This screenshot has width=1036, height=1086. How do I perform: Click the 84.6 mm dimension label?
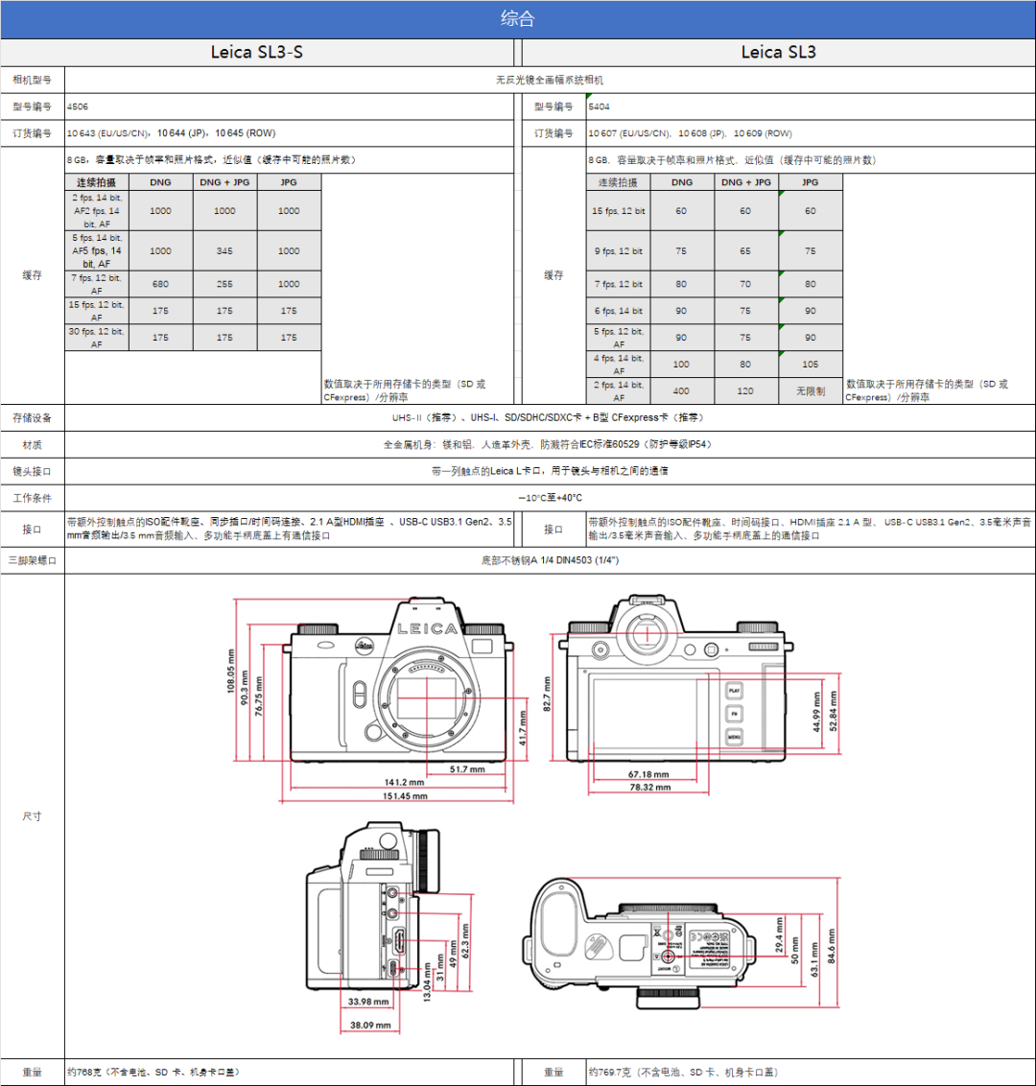[831, 946]
